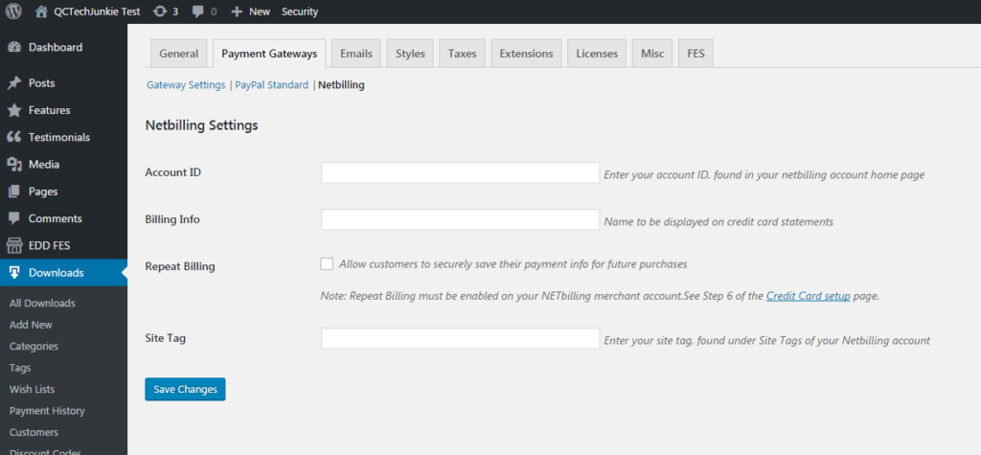Click the 'Netbilling Settings' heading text
981x455 pixels.
click(201, 125)
